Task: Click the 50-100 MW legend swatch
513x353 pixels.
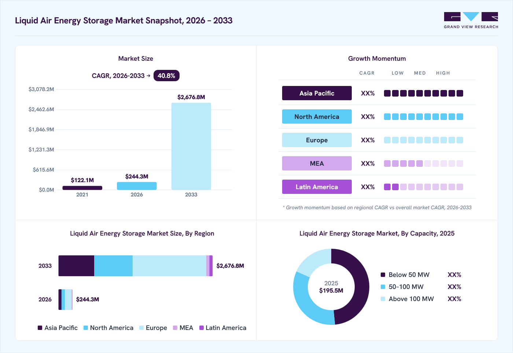Action: (383, 287)
